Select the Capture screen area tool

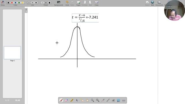click(x=119, y=100)
